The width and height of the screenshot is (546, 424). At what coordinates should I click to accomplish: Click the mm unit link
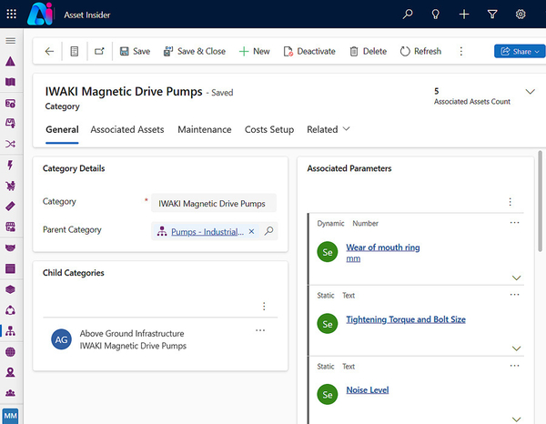(x=353, y=258)
